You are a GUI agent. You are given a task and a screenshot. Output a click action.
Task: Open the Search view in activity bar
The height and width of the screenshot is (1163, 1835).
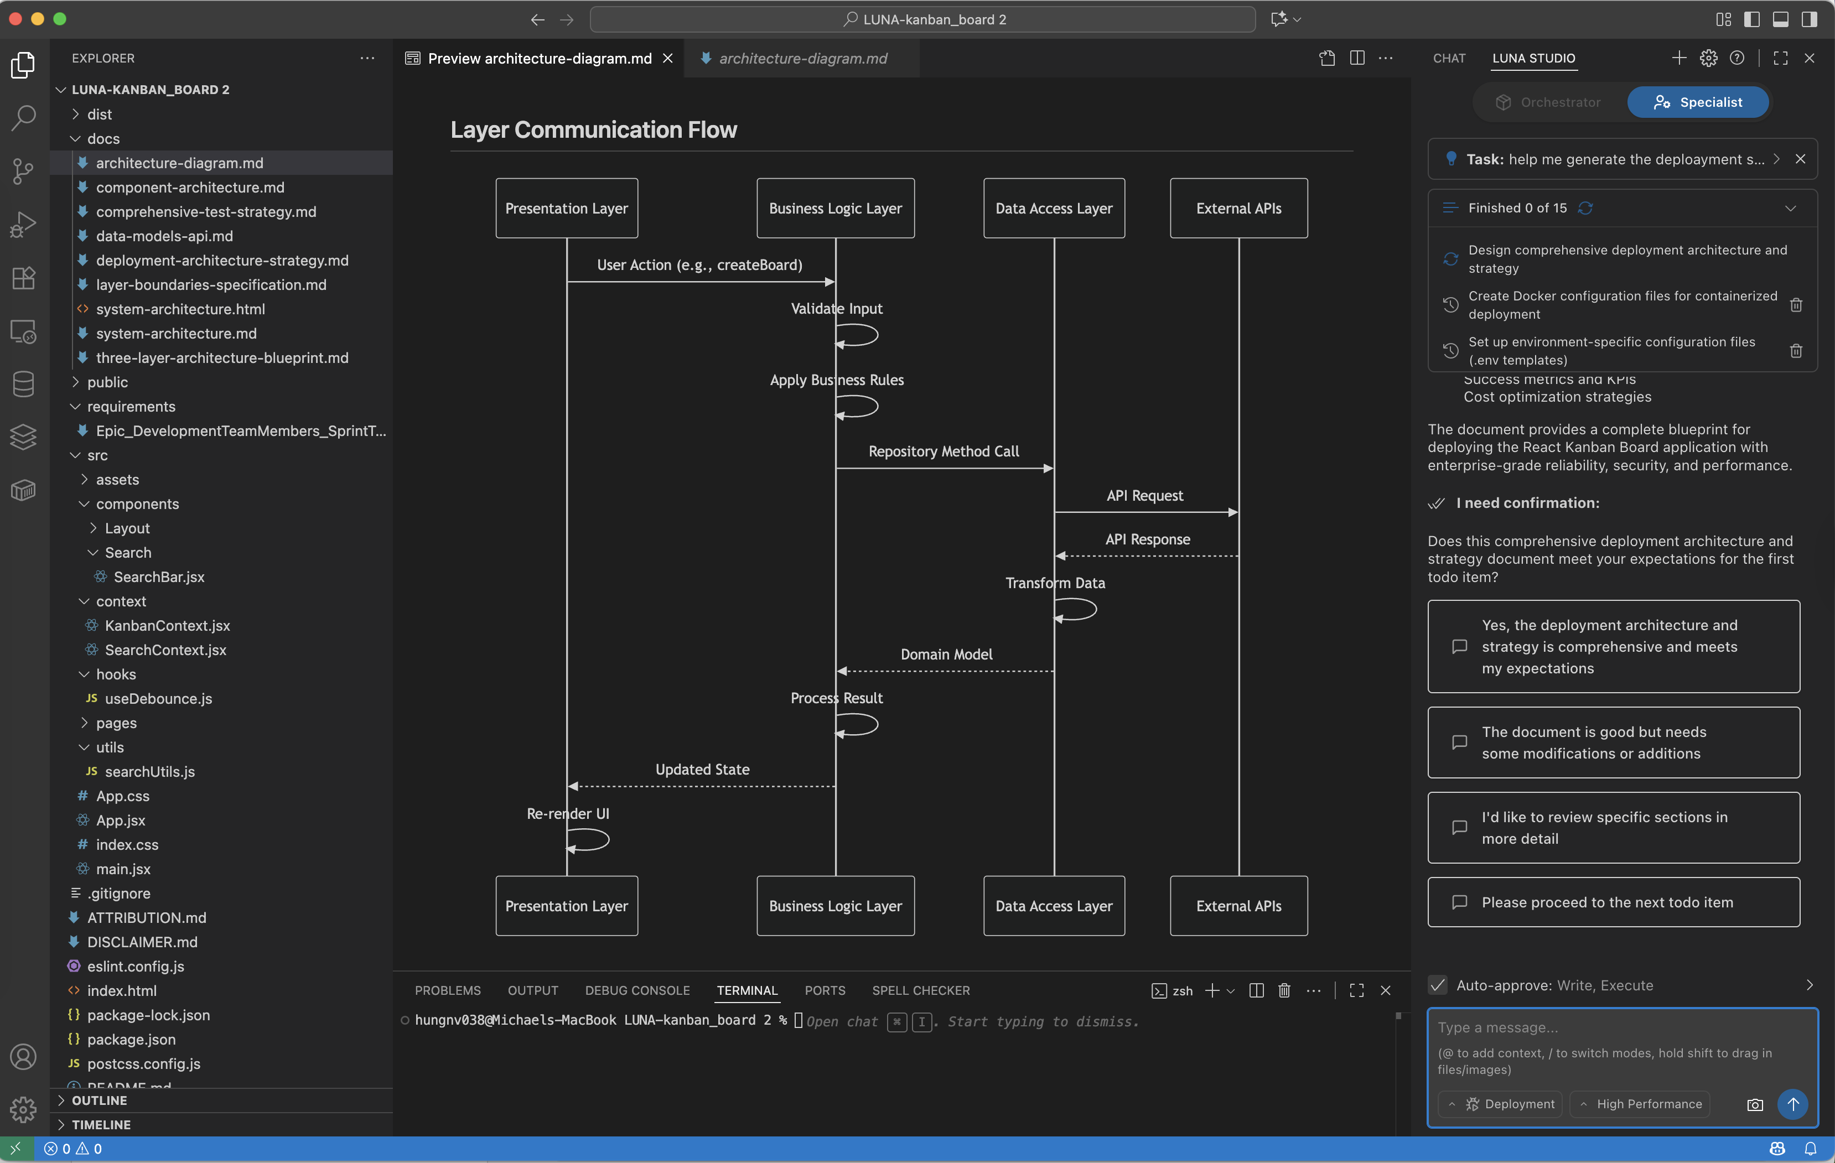click(x=23, y=117)
